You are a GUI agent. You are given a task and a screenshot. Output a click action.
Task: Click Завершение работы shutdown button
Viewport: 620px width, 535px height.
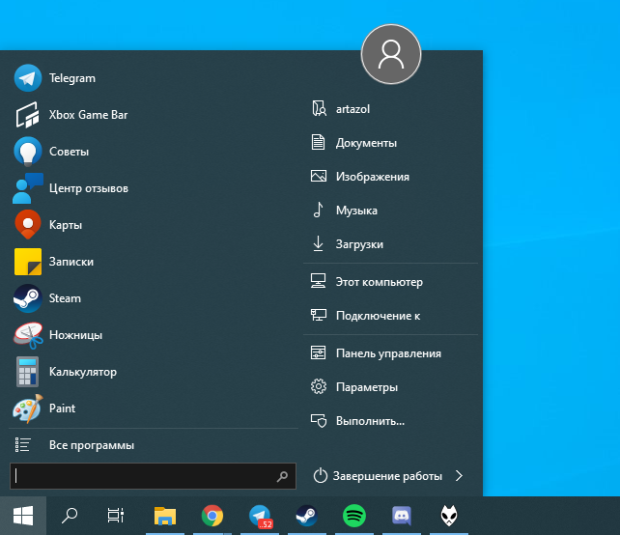(378, 476)
